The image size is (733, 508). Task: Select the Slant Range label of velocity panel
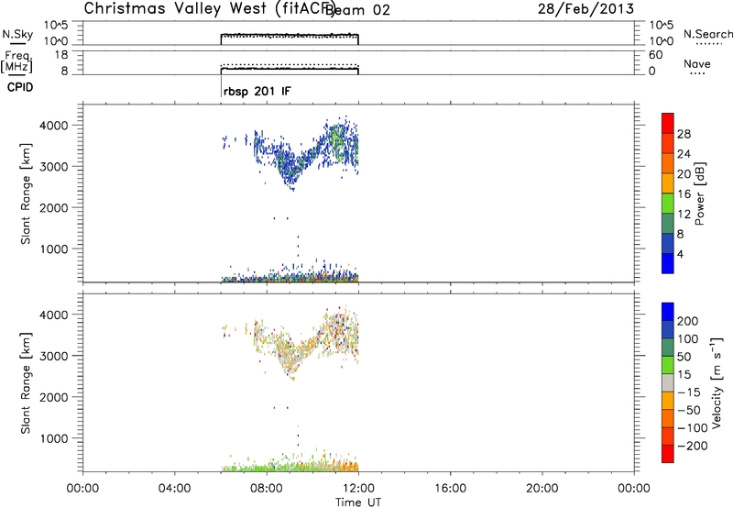(26, 383)
